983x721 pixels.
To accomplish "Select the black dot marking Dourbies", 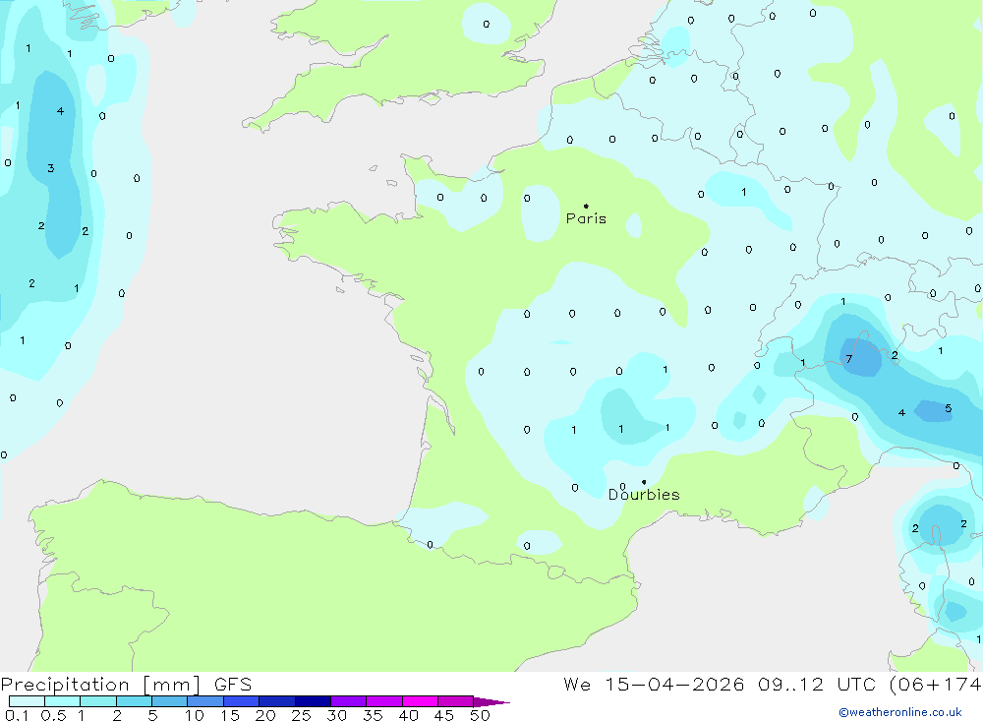I will 644,482.
